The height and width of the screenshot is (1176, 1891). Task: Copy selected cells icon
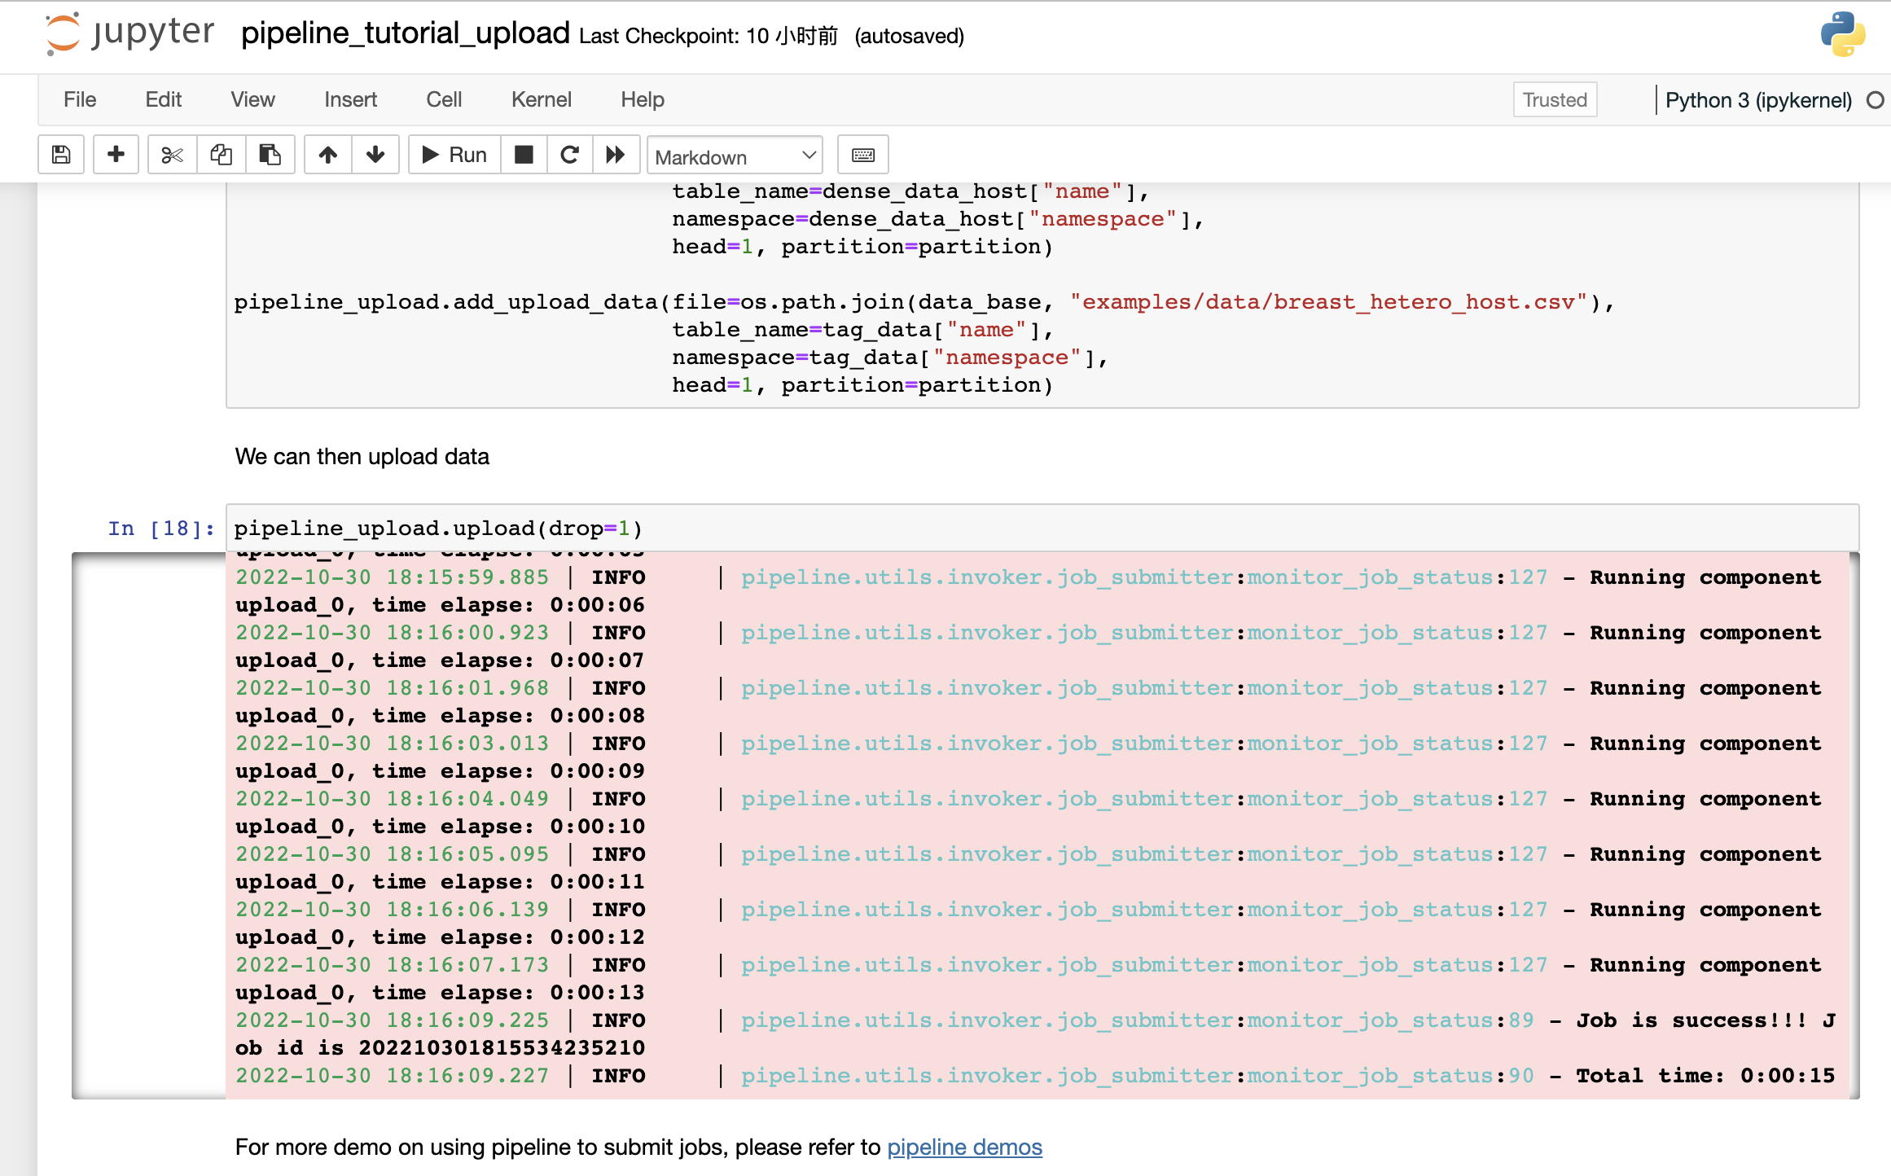point(221,155)
